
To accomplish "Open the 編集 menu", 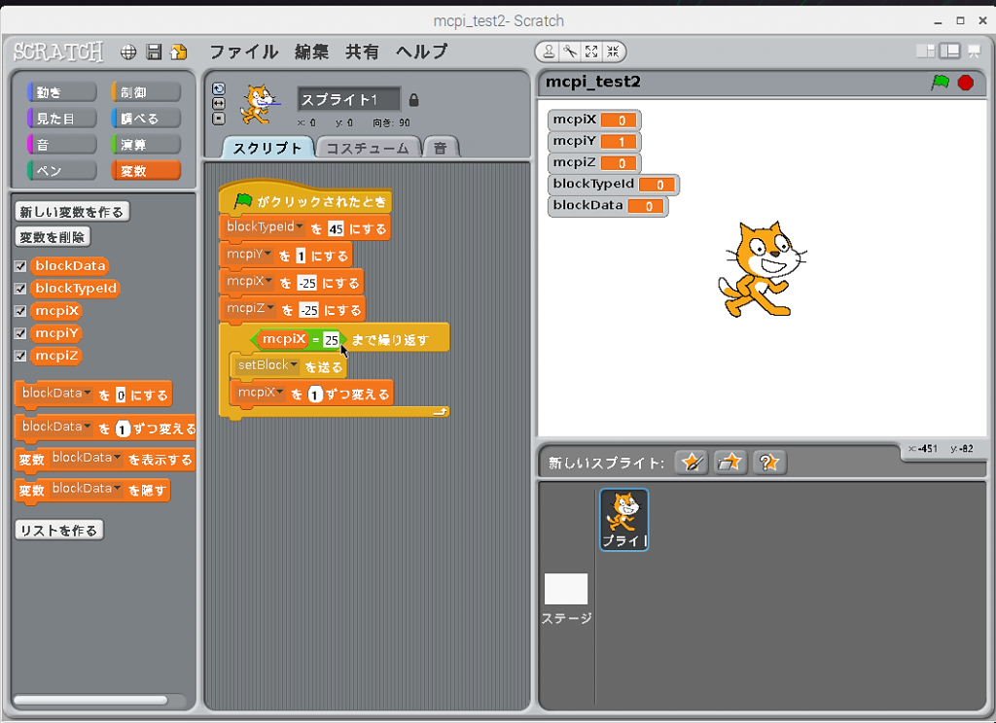I will click(311, 52).
